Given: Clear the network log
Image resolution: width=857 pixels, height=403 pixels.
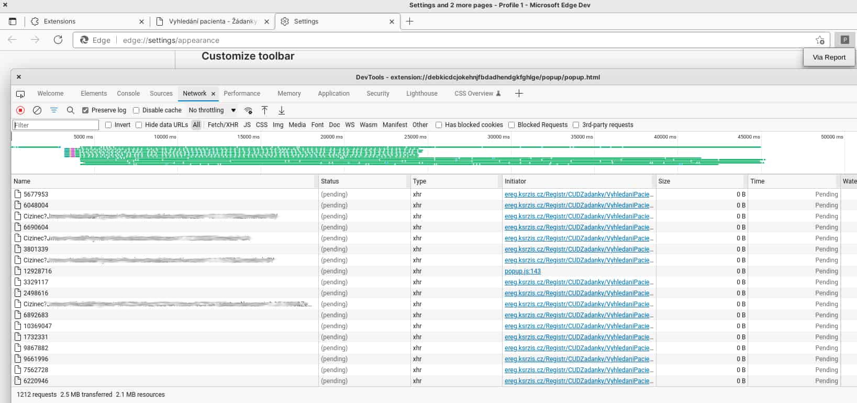Looking at the screenshot, I should click(37, 110).
